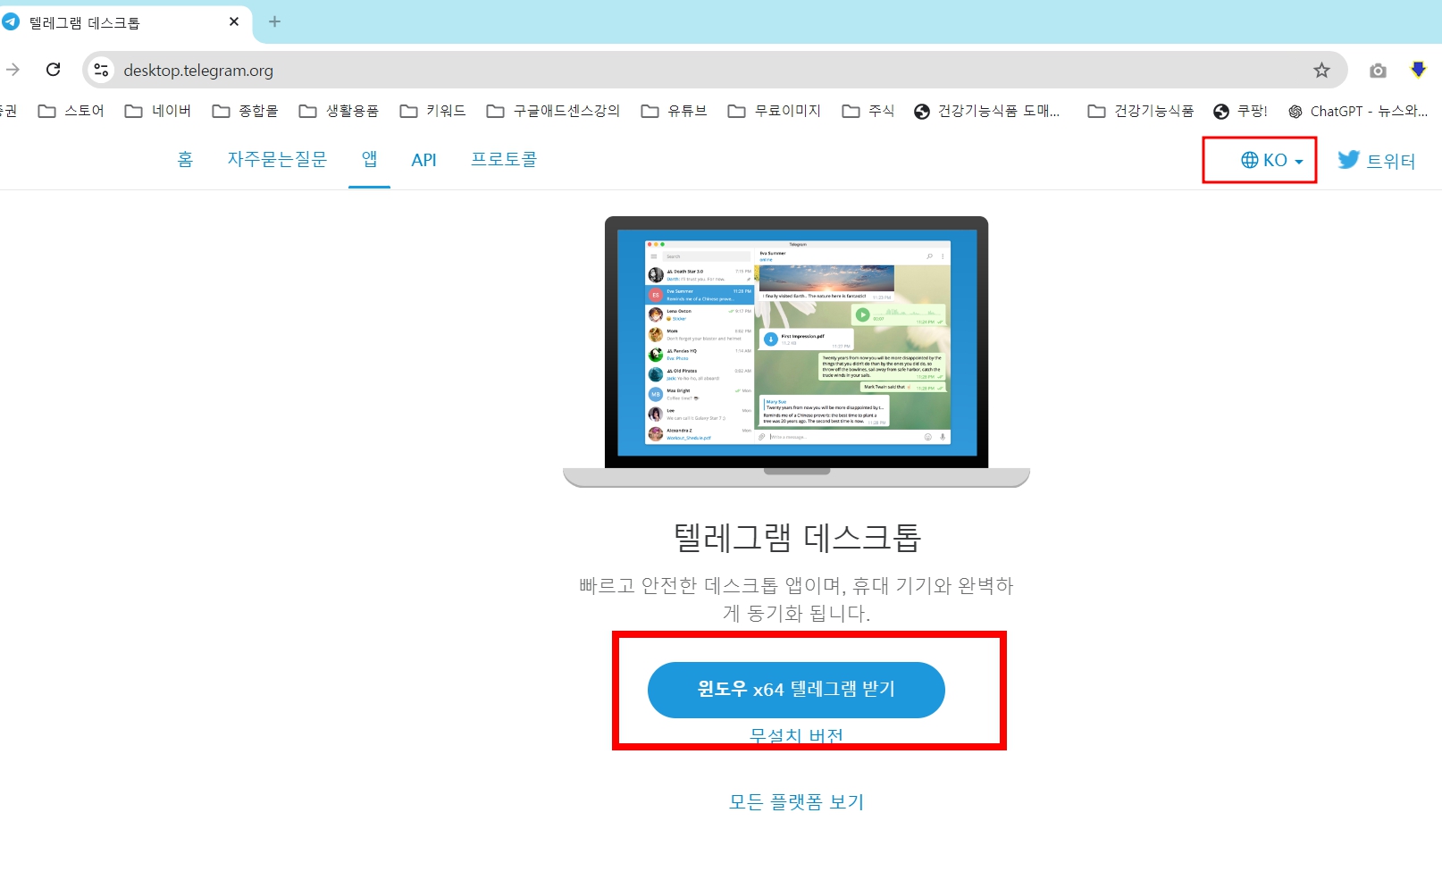Open the 쿠팡! bookmark

point(1241,111)
